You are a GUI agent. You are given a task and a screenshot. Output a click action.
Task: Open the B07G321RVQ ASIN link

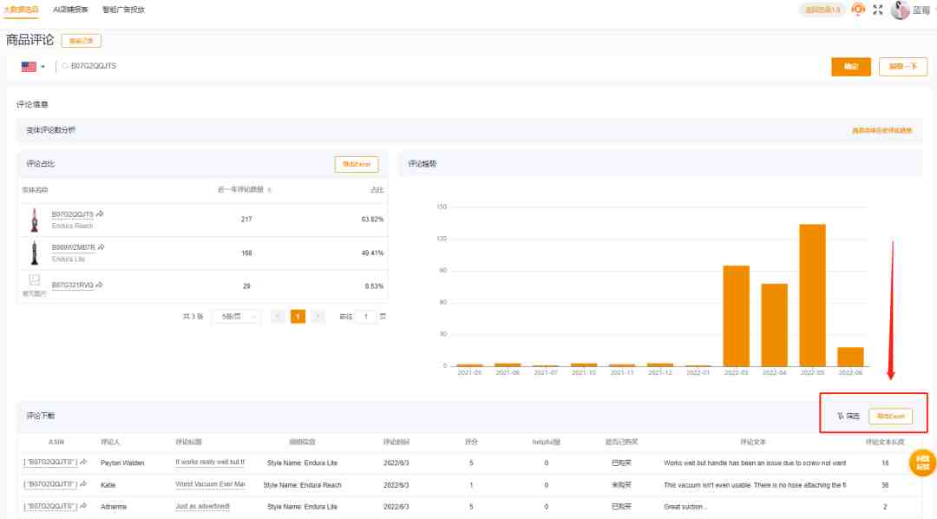coord(72,286)
